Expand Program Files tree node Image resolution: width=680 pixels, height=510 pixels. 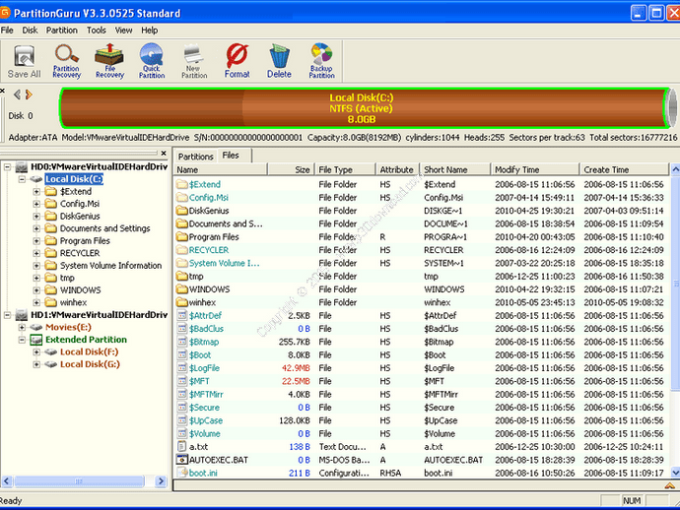(x=36, y=241)
